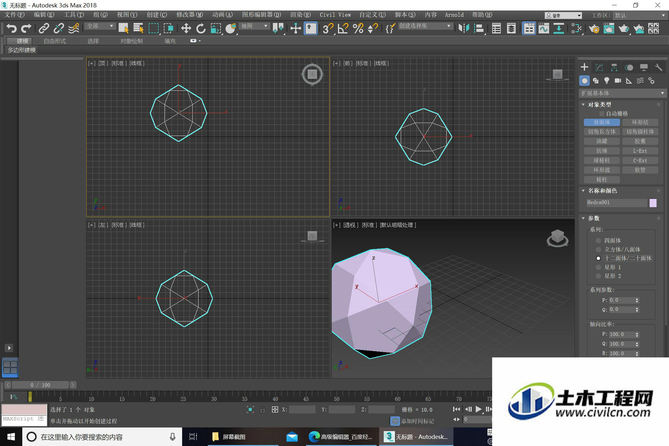The height and width of the screenshot is (446, 669).
Task: Select the Link tool icon
Action: 44,28
